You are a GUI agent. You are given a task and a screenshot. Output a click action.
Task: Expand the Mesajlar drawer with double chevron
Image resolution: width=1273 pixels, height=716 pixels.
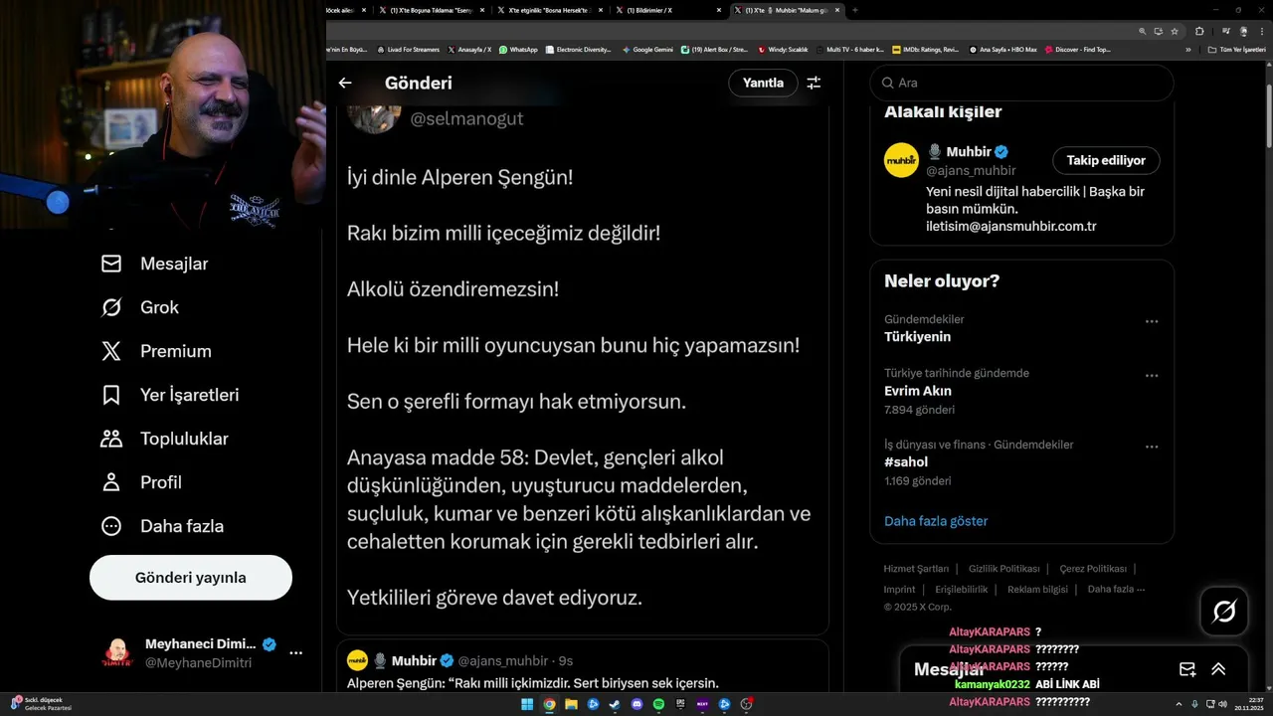click(1218, 669)
